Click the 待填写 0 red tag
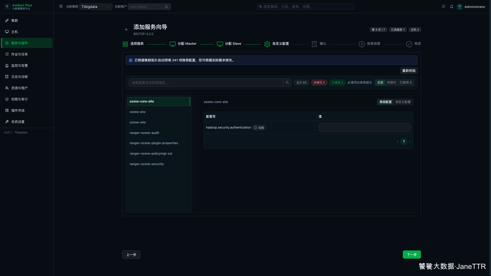The height and width of the screenshot is (276, 491). 319,83
